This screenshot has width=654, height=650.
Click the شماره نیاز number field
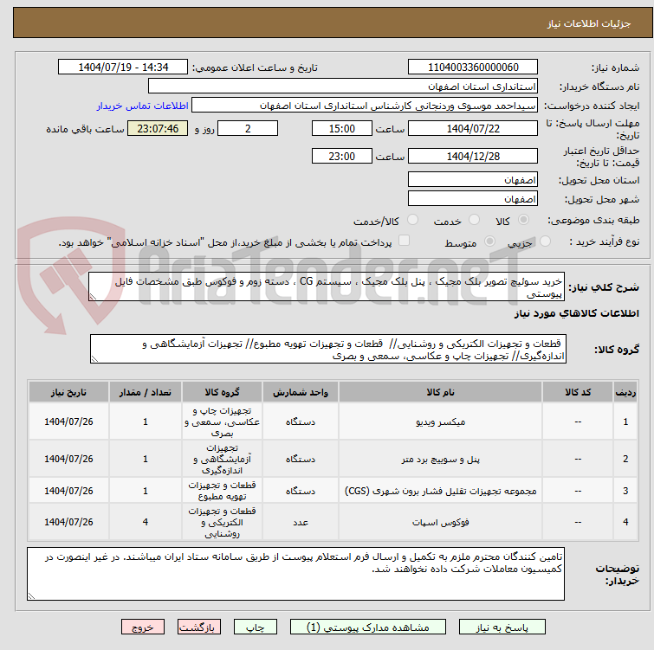(473, 68)
